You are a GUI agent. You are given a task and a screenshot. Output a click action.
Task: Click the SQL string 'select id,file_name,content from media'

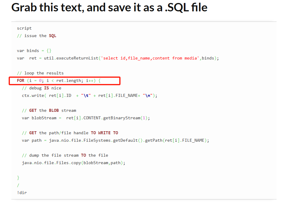point(150,58)
